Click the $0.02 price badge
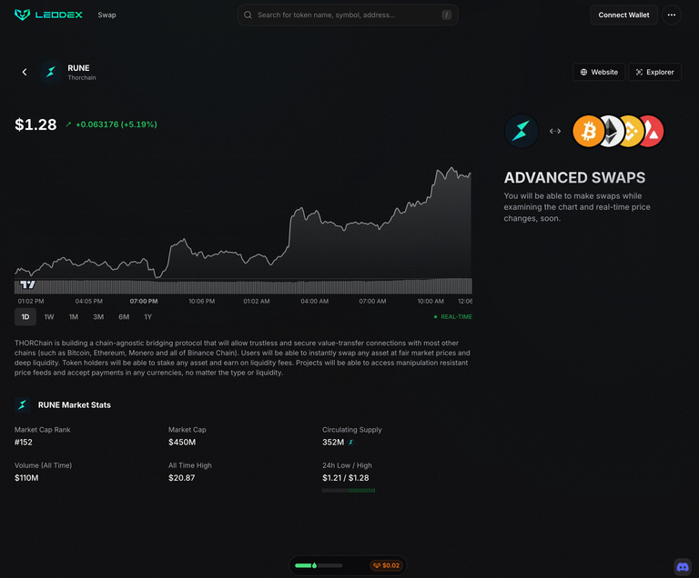The image size is (699, 578). pyautogui.click(x=387, y=565)
